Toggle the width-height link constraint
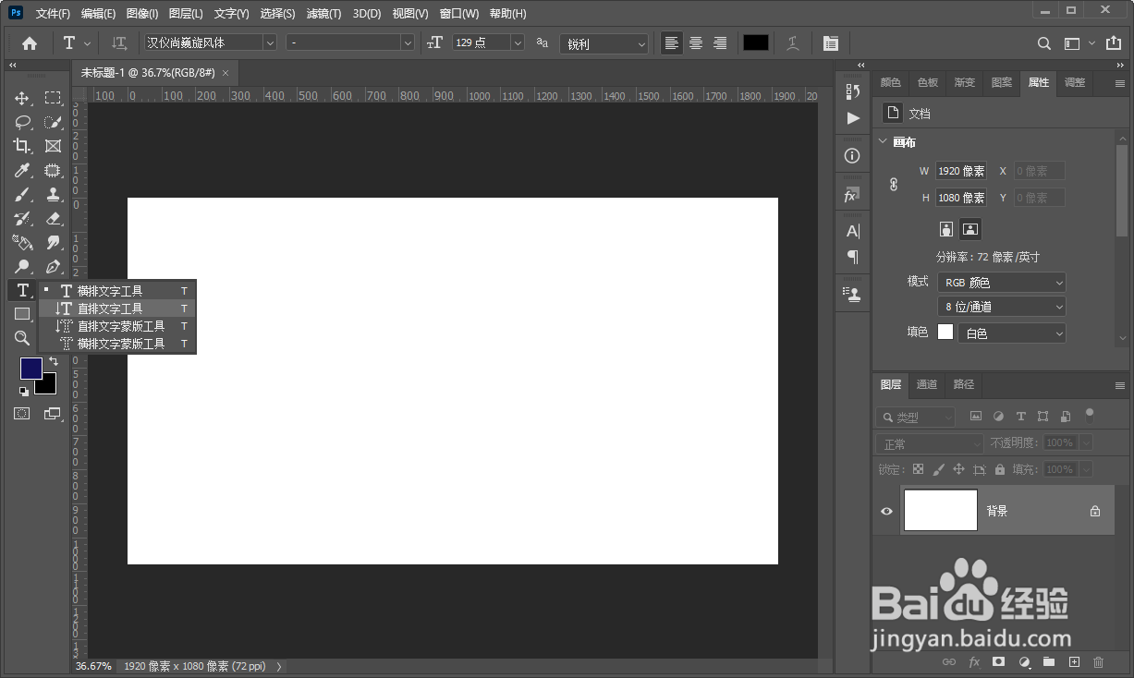This screenshot has height=678, width=1134. 894,184
